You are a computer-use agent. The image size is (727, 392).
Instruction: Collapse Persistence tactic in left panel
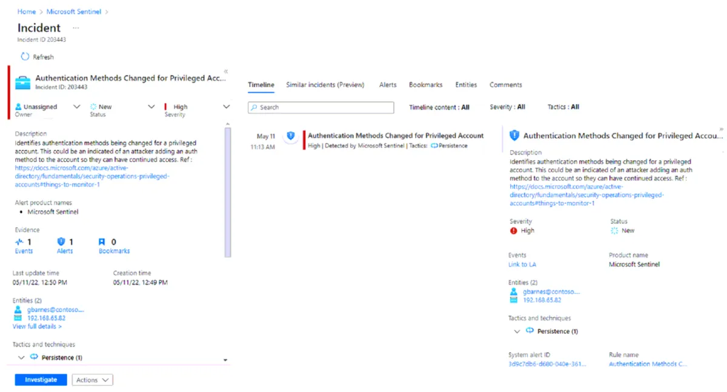(x=22, y=358)
